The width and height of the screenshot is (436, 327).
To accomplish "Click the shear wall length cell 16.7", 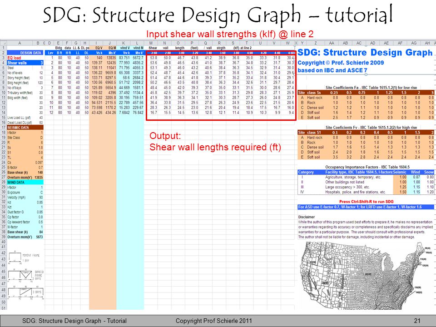I will pyautogui.click(x=154, y=113).
